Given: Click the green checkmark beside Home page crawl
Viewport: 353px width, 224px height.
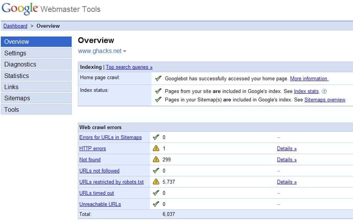Looking at the screenshot, I should [x=158, y=78].
